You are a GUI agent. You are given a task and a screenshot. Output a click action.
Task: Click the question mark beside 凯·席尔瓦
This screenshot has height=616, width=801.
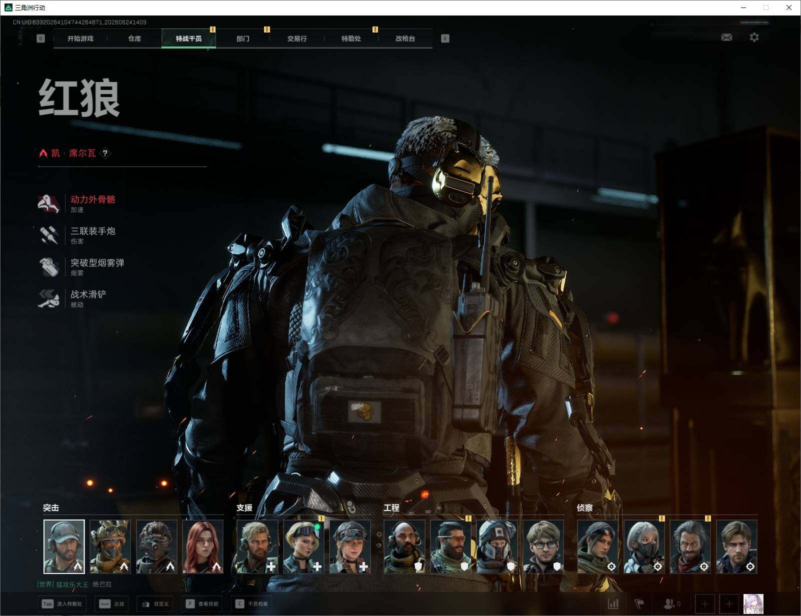105,153
